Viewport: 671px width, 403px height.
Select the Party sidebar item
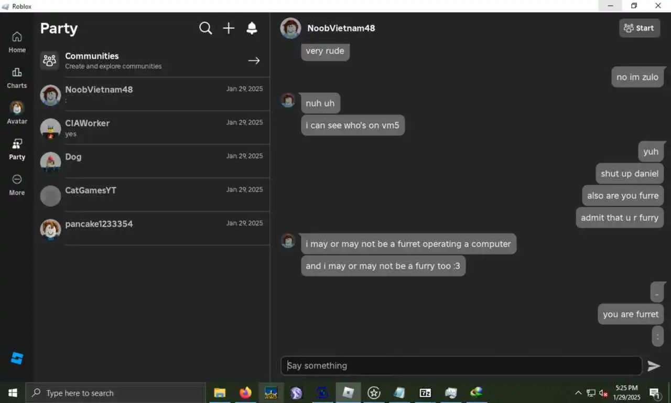tap(17, 149)
